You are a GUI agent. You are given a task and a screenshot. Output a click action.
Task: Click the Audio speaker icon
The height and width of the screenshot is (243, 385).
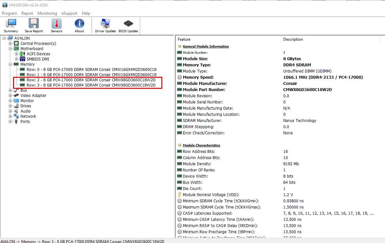pos(16,111)
